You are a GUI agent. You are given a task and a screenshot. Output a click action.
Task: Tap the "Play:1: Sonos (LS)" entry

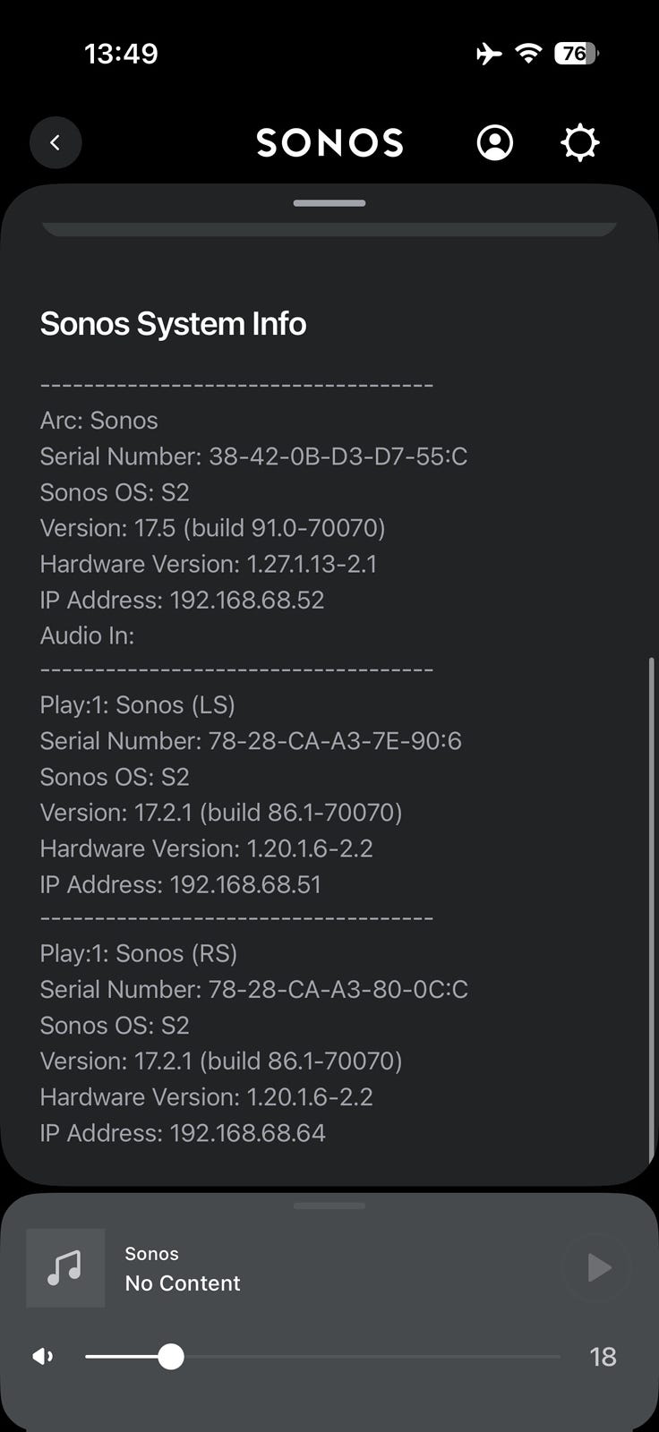[137, 705]
